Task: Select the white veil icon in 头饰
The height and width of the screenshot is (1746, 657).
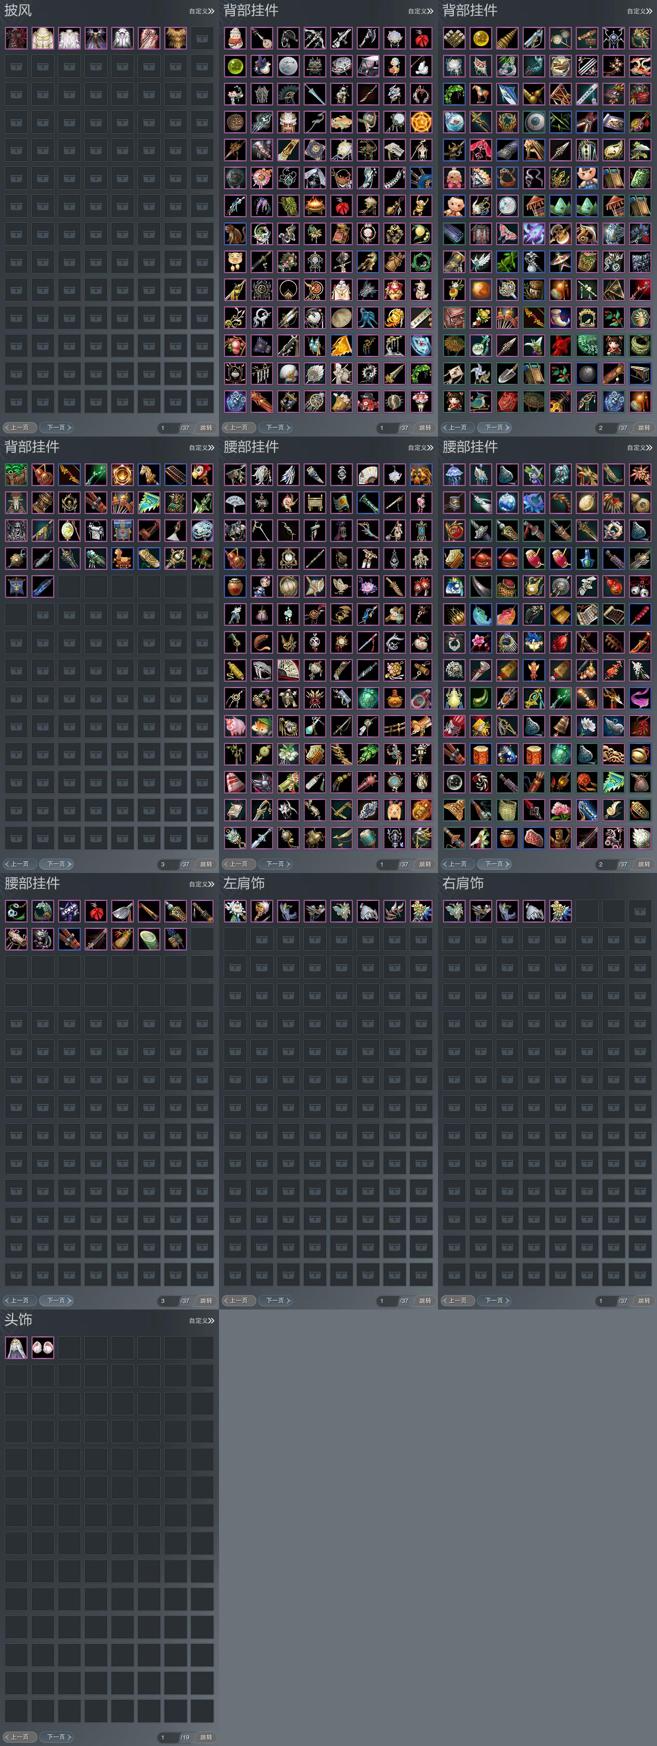Action: coord(16,1347)
